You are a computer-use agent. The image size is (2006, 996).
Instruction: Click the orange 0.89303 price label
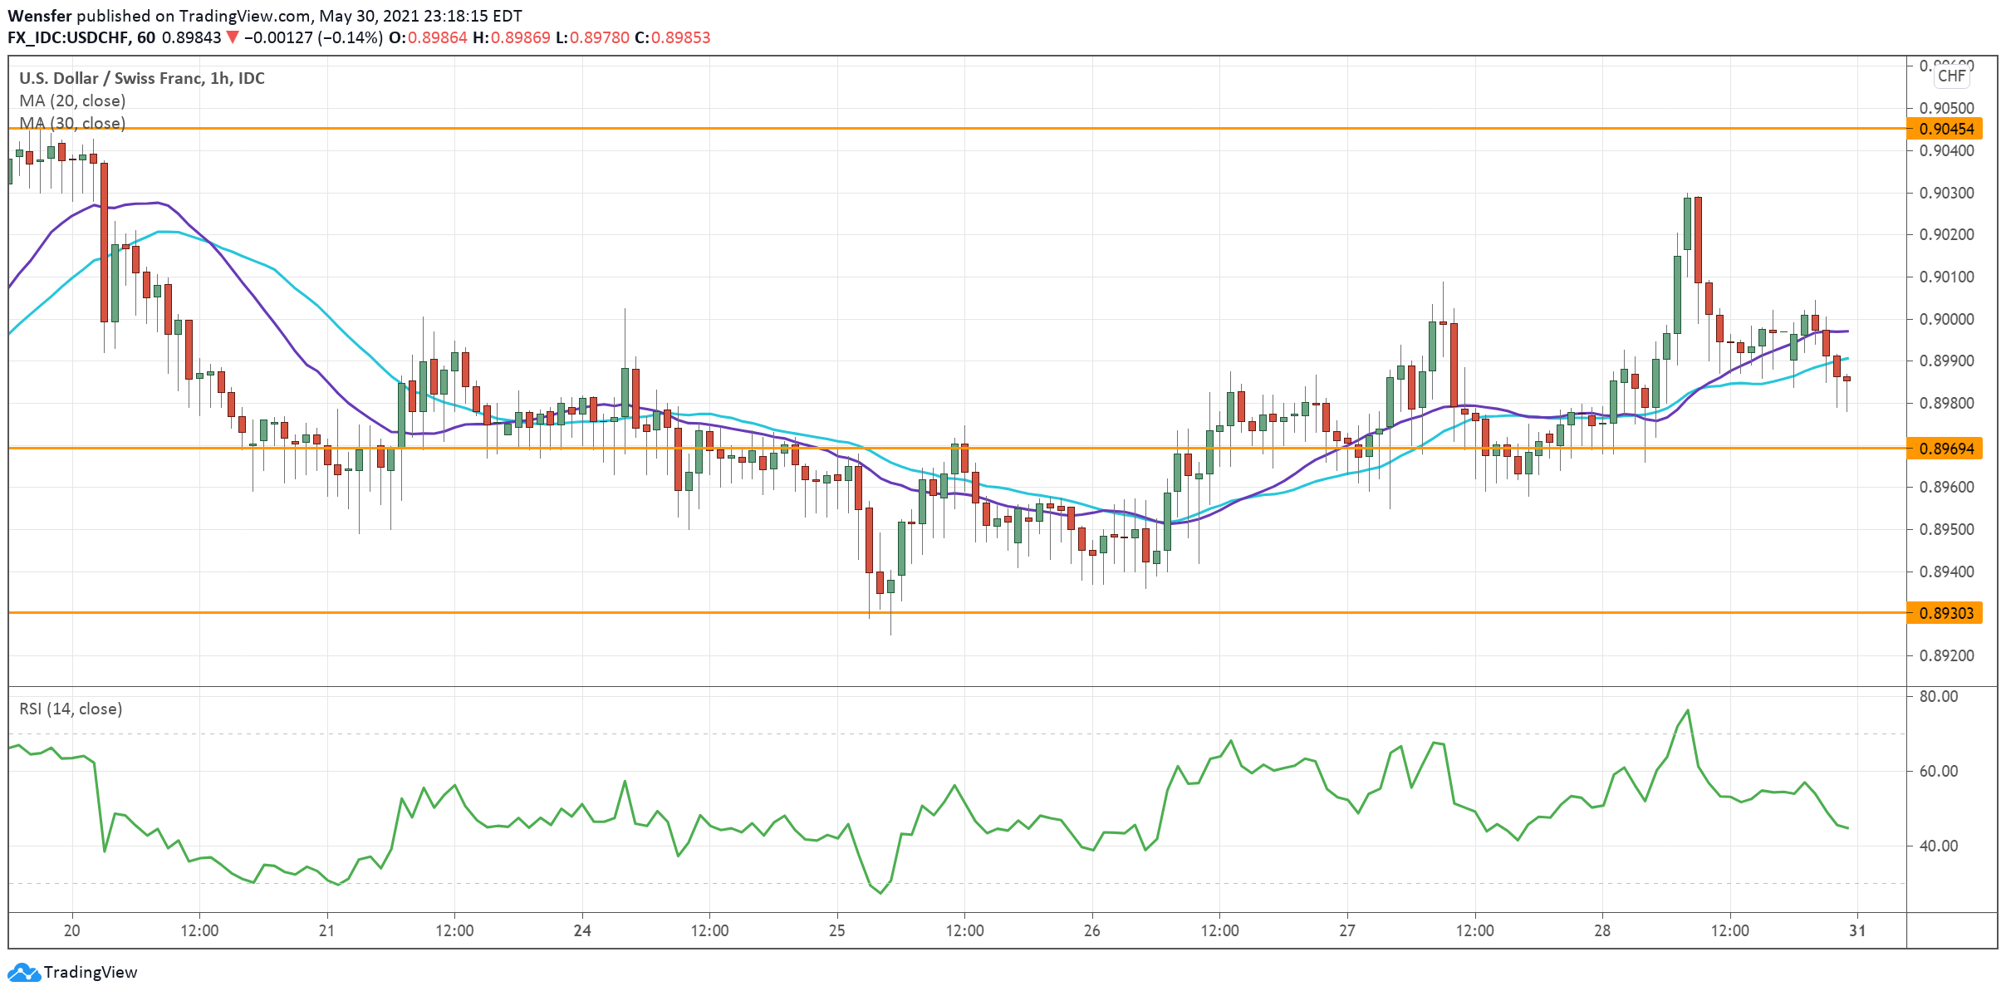1946,613
